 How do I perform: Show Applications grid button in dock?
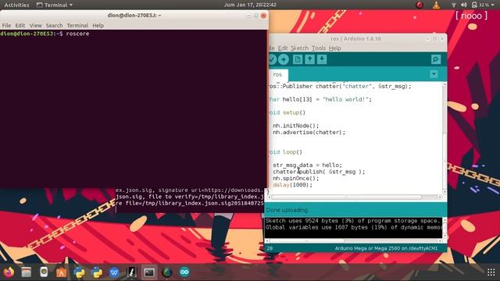pos(491,272)
